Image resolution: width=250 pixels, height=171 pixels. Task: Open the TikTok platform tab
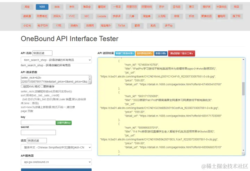(122, 26)
